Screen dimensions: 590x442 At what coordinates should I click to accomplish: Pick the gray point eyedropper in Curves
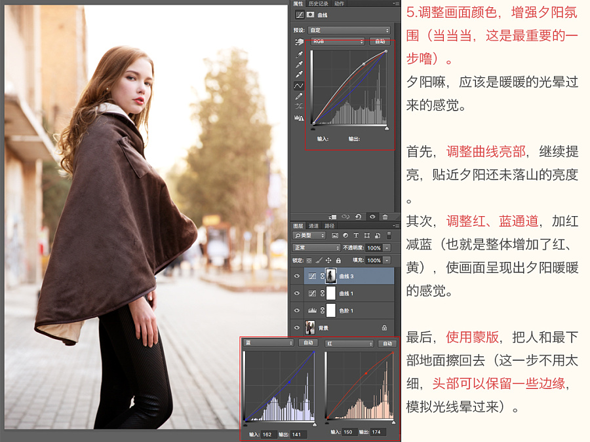click(x=299, y=65)
